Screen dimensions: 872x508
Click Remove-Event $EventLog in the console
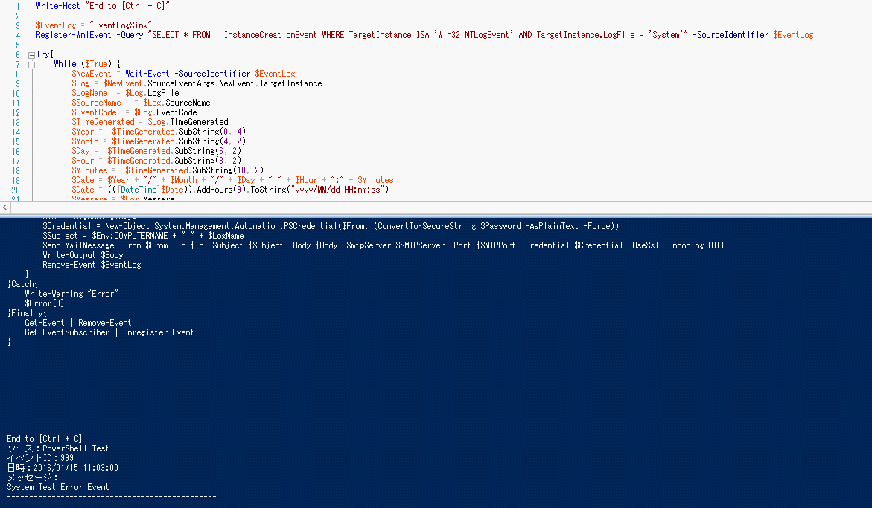[92, 265]
